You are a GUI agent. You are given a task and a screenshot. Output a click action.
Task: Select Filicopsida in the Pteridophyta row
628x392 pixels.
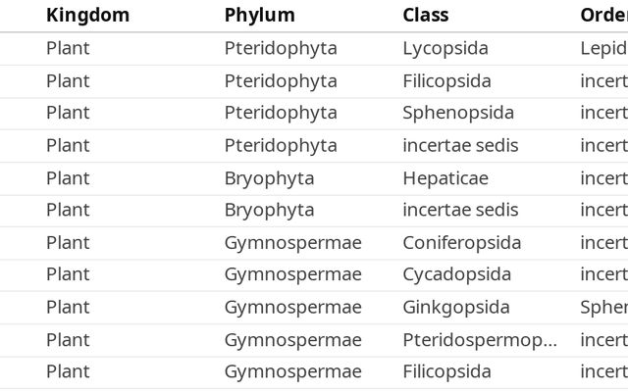tap(446, 80)
